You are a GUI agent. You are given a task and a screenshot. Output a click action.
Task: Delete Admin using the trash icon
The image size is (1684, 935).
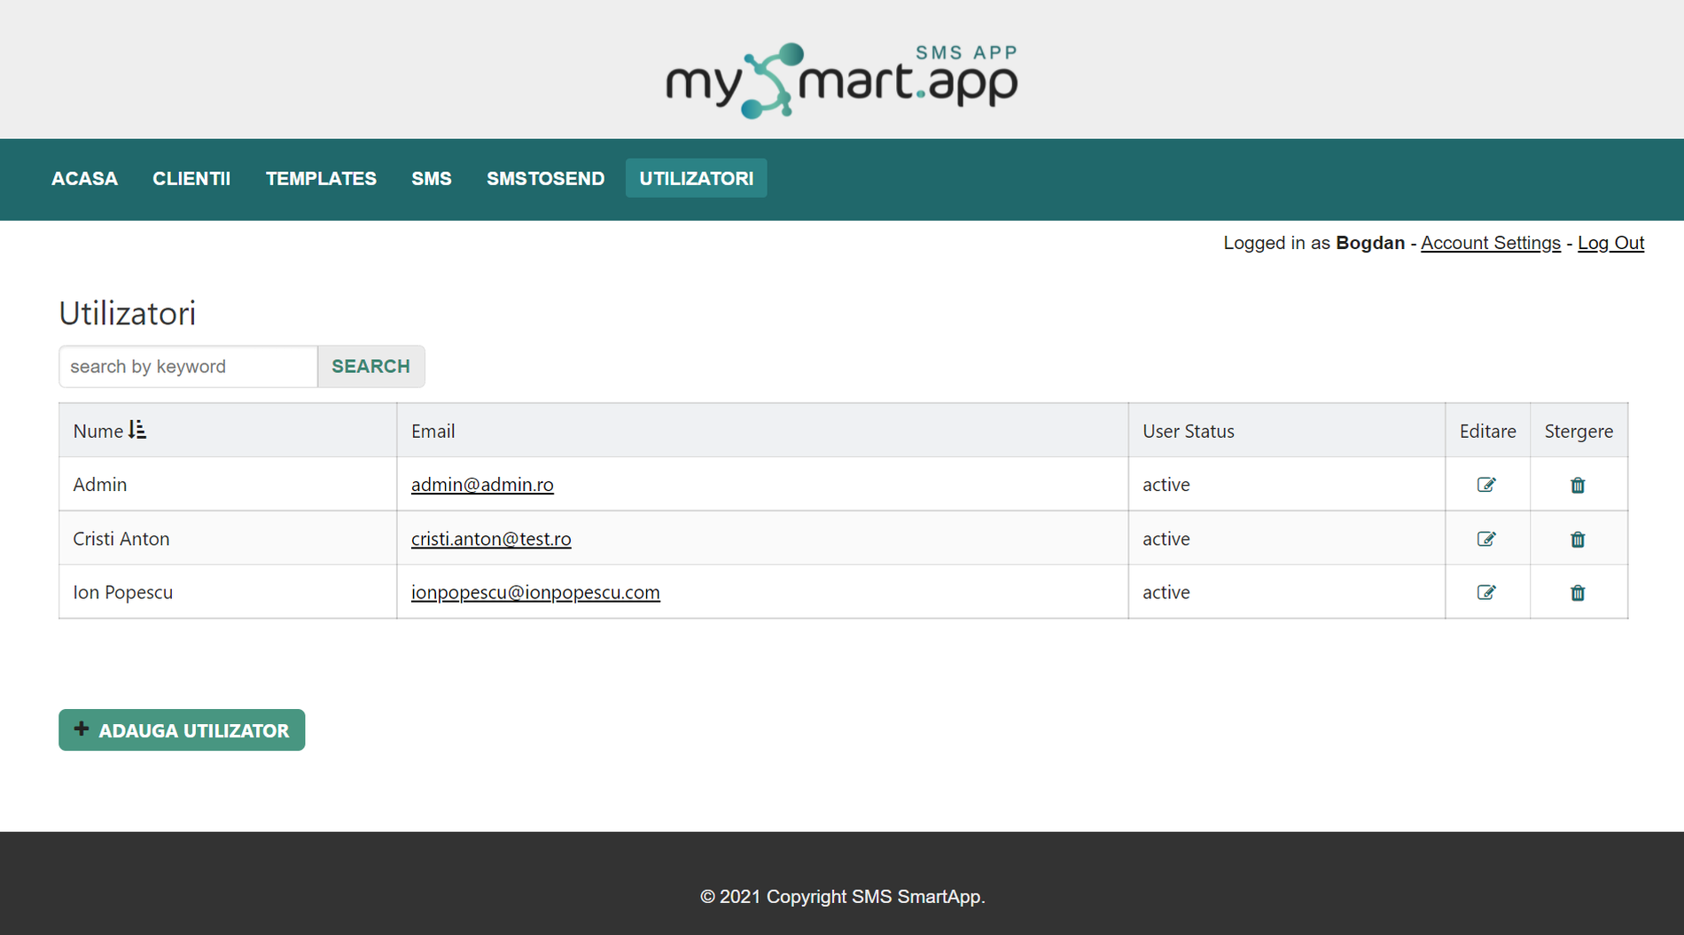coord(1579,485)
